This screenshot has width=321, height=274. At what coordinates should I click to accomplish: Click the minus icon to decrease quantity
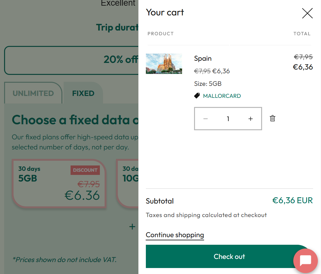205,119
